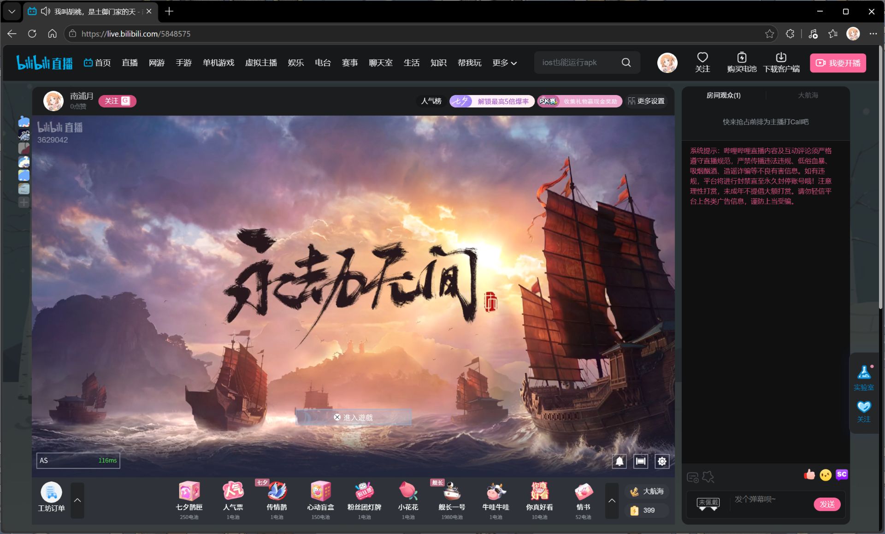Click the 我要开播 start streaming button

click(838, 63)
